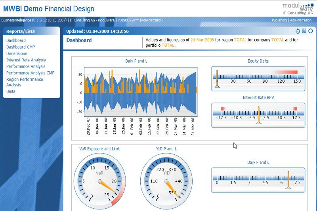
Task: Open Interest Rate Analysis report
Action: (x=26, y=60)
